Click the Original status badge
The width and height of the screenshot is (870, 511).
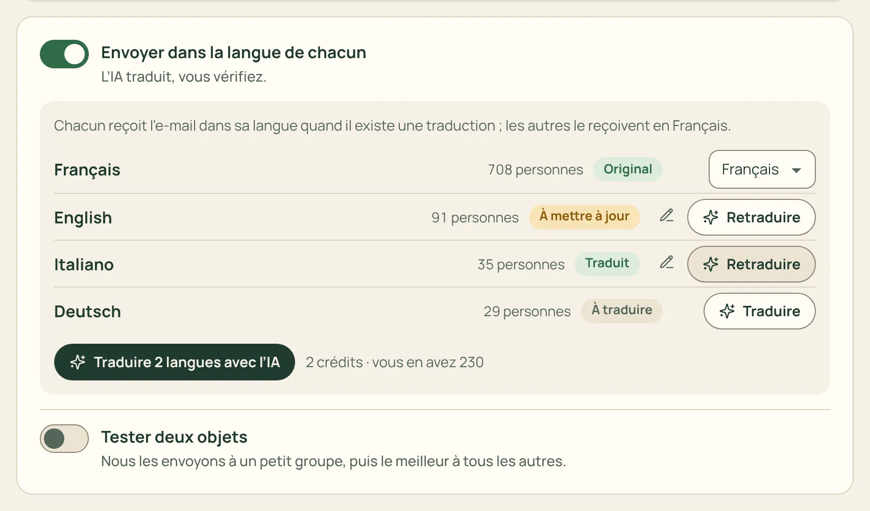coord(627,170)
